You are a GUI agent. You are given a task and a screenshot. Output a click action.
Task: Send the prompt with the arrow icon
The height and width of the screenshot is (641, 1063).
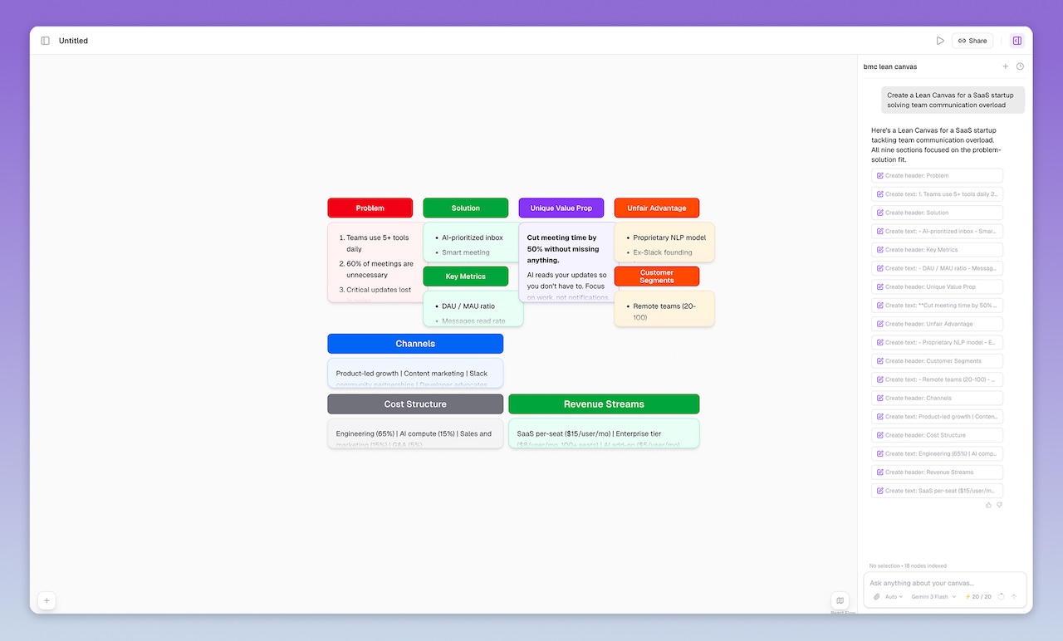coord(1014,596)
